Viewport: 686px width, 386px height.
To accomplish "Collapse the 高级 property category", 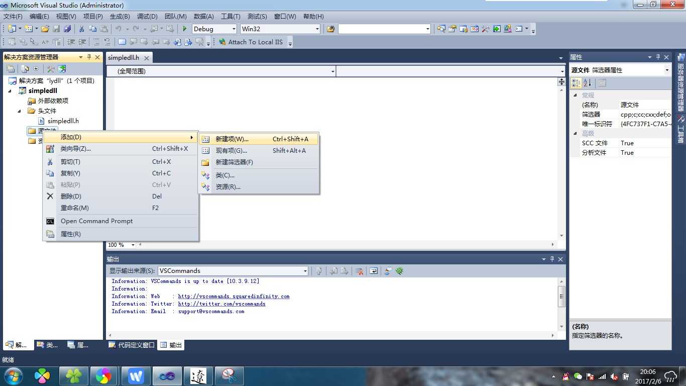I will [576, 133].
